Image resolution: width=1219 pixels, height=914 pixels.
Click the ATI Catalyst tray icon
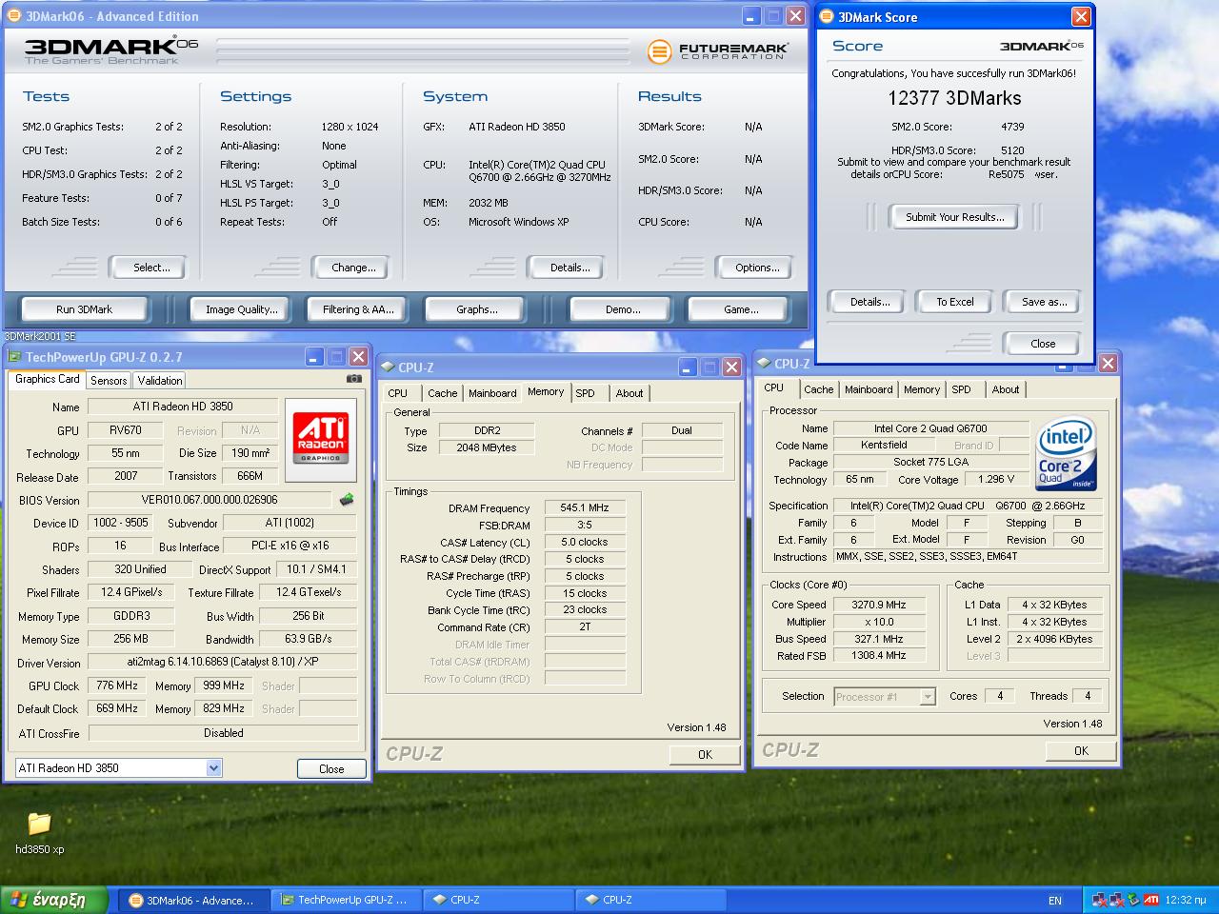tap(1151, 900)
